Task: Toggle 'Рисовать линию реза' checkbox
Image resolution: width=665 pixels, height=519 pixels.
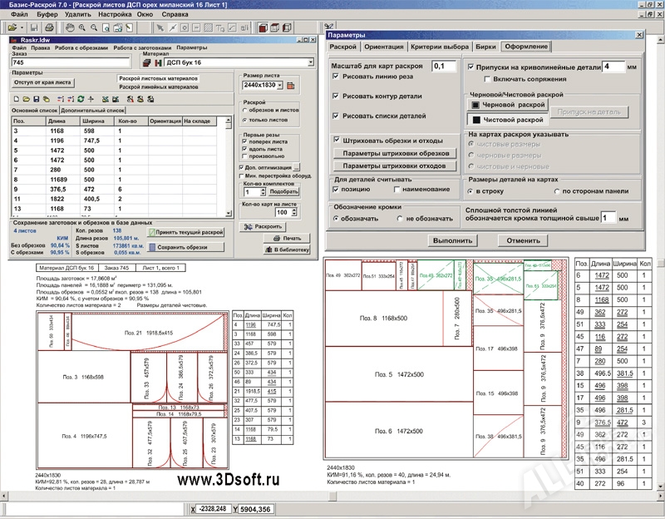Action: pyautogui.click(x=336, y=77)
